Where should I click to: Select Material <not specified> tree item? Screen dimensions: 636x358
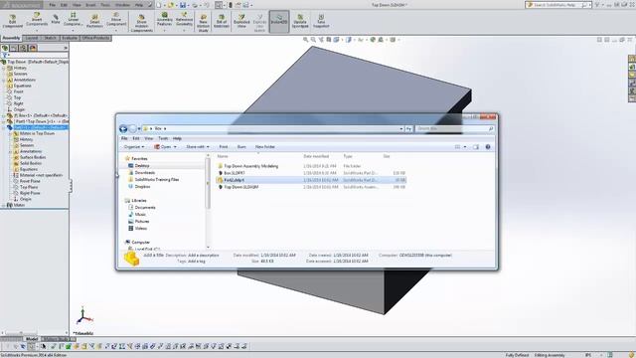[41, 175]
